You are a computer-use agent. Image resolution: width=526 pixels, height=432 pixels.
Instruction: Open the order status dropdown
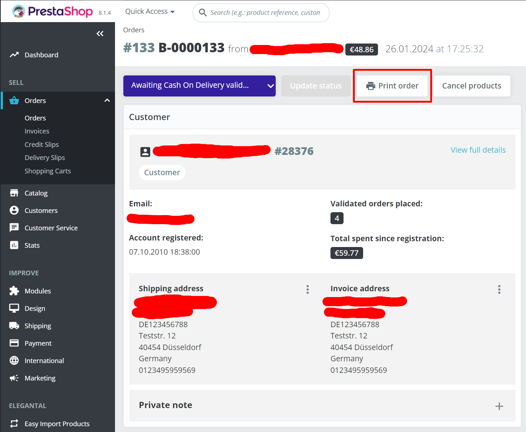(x=200, y=86)
